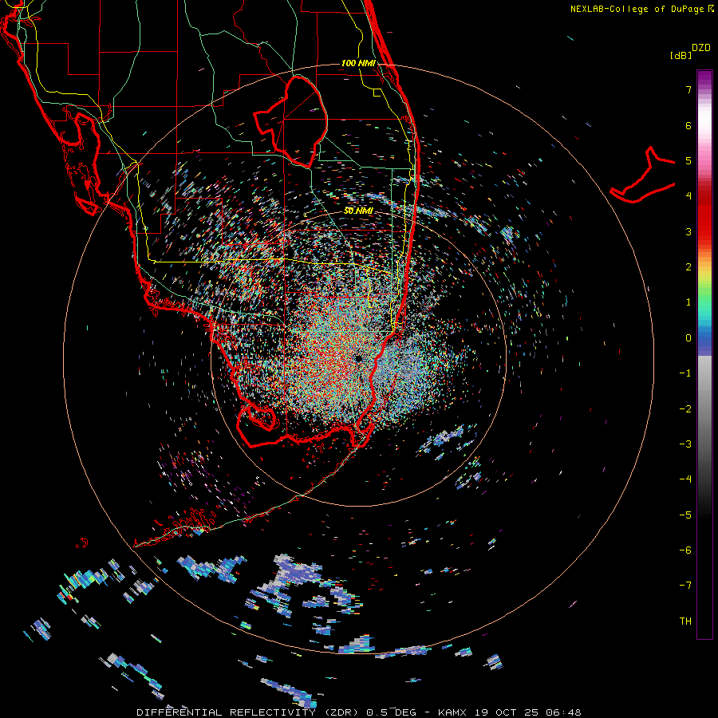The image size is (718, 718).
Task: Click the black radar site dot at map center
Action: tap(358, 358)
